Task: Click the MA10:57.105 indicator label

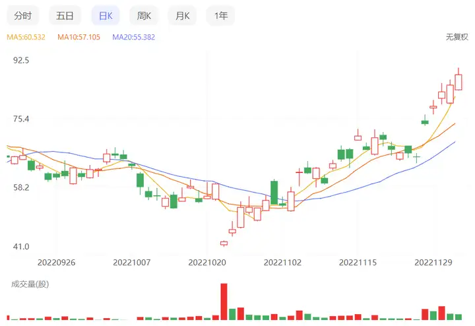Action: tap(79, 37)
